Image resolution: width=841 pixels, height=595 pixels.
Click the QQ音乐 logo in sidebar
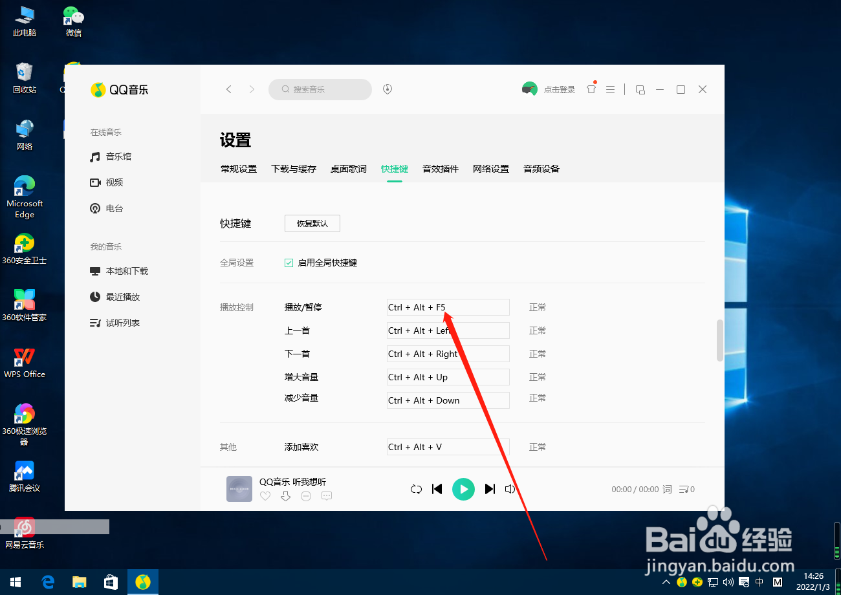(120, 90)
